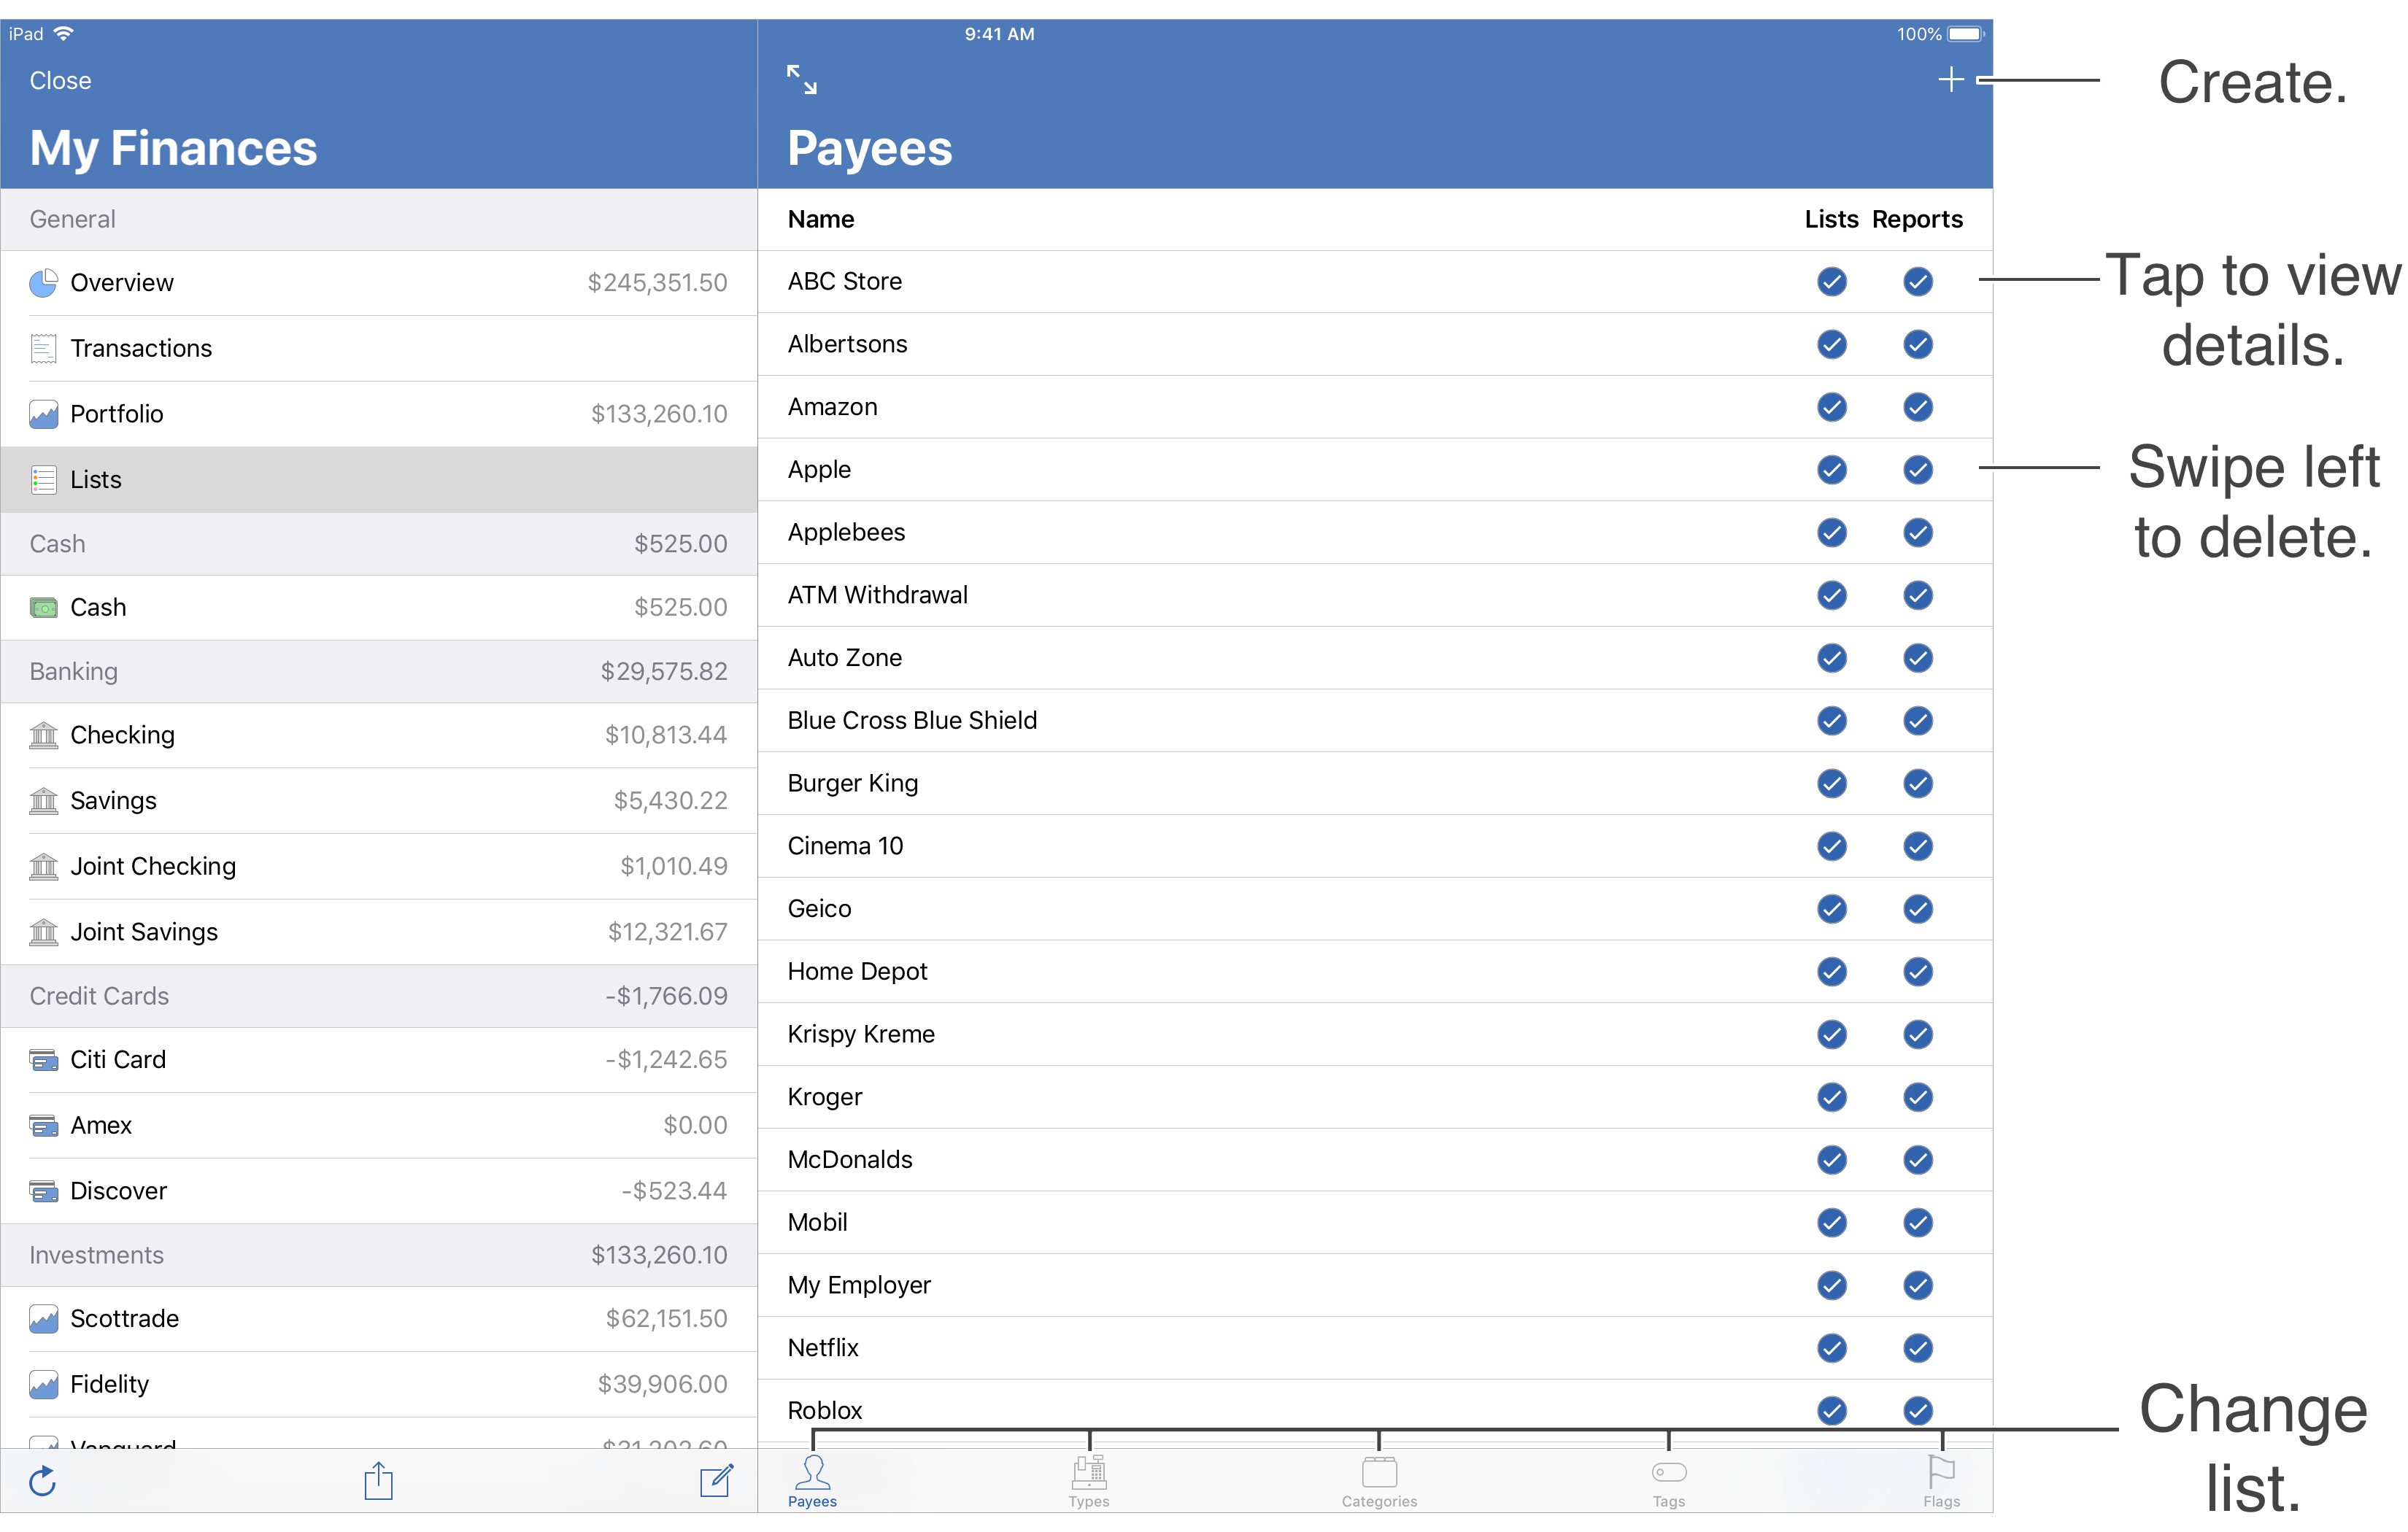
Task: Toggle Lists checkmark for Netflix
Action: tap(1831, 1348)
